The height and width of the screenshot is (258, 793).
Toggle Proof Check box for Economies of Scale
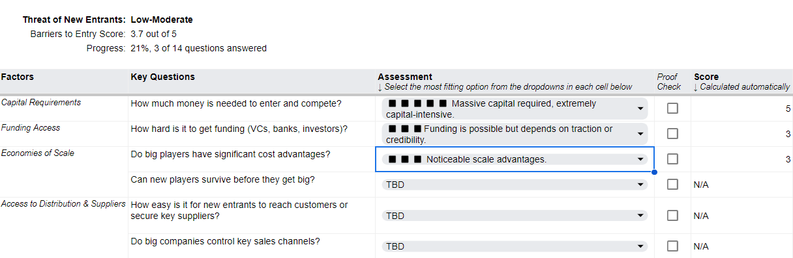point(672,159)
